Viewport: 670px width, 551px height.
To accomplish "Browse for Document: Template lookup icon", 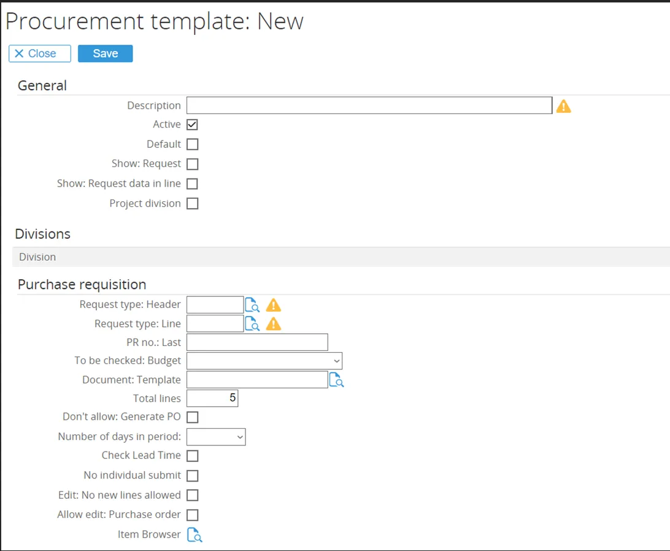I will 336,380.
